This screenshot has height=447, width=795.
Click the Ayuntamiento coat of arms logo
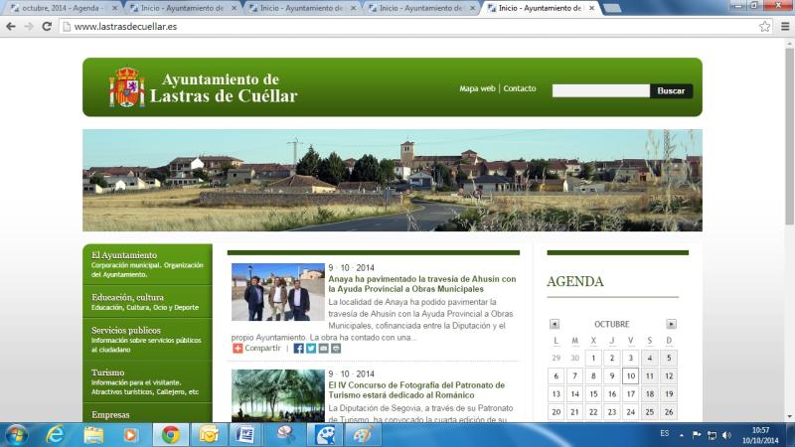(126, 87)
